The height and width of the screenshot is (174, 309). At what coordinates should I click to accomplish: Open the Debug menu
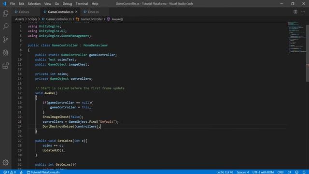(67, 4)
